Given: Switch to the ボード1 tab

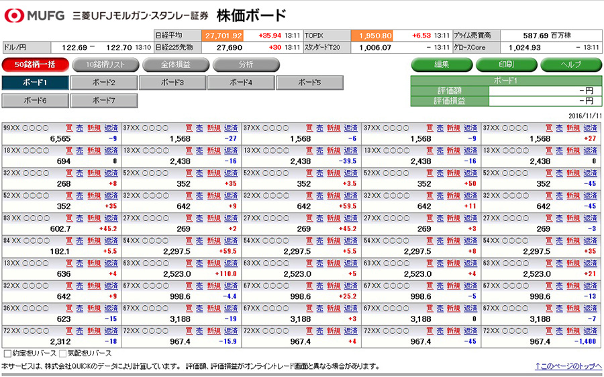Looking at the screenshot, I should (x=35, y=83).
